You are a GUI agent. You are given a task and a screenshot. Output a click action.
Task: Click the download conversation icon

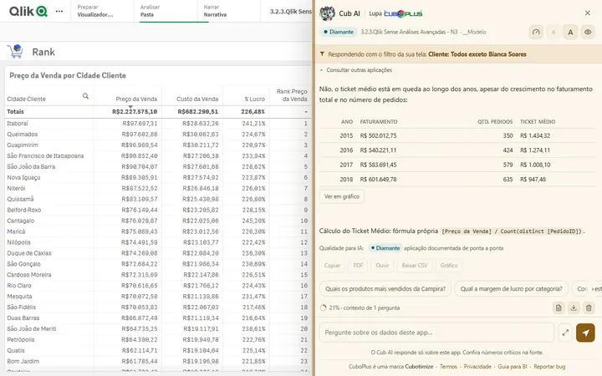[574, 307]
